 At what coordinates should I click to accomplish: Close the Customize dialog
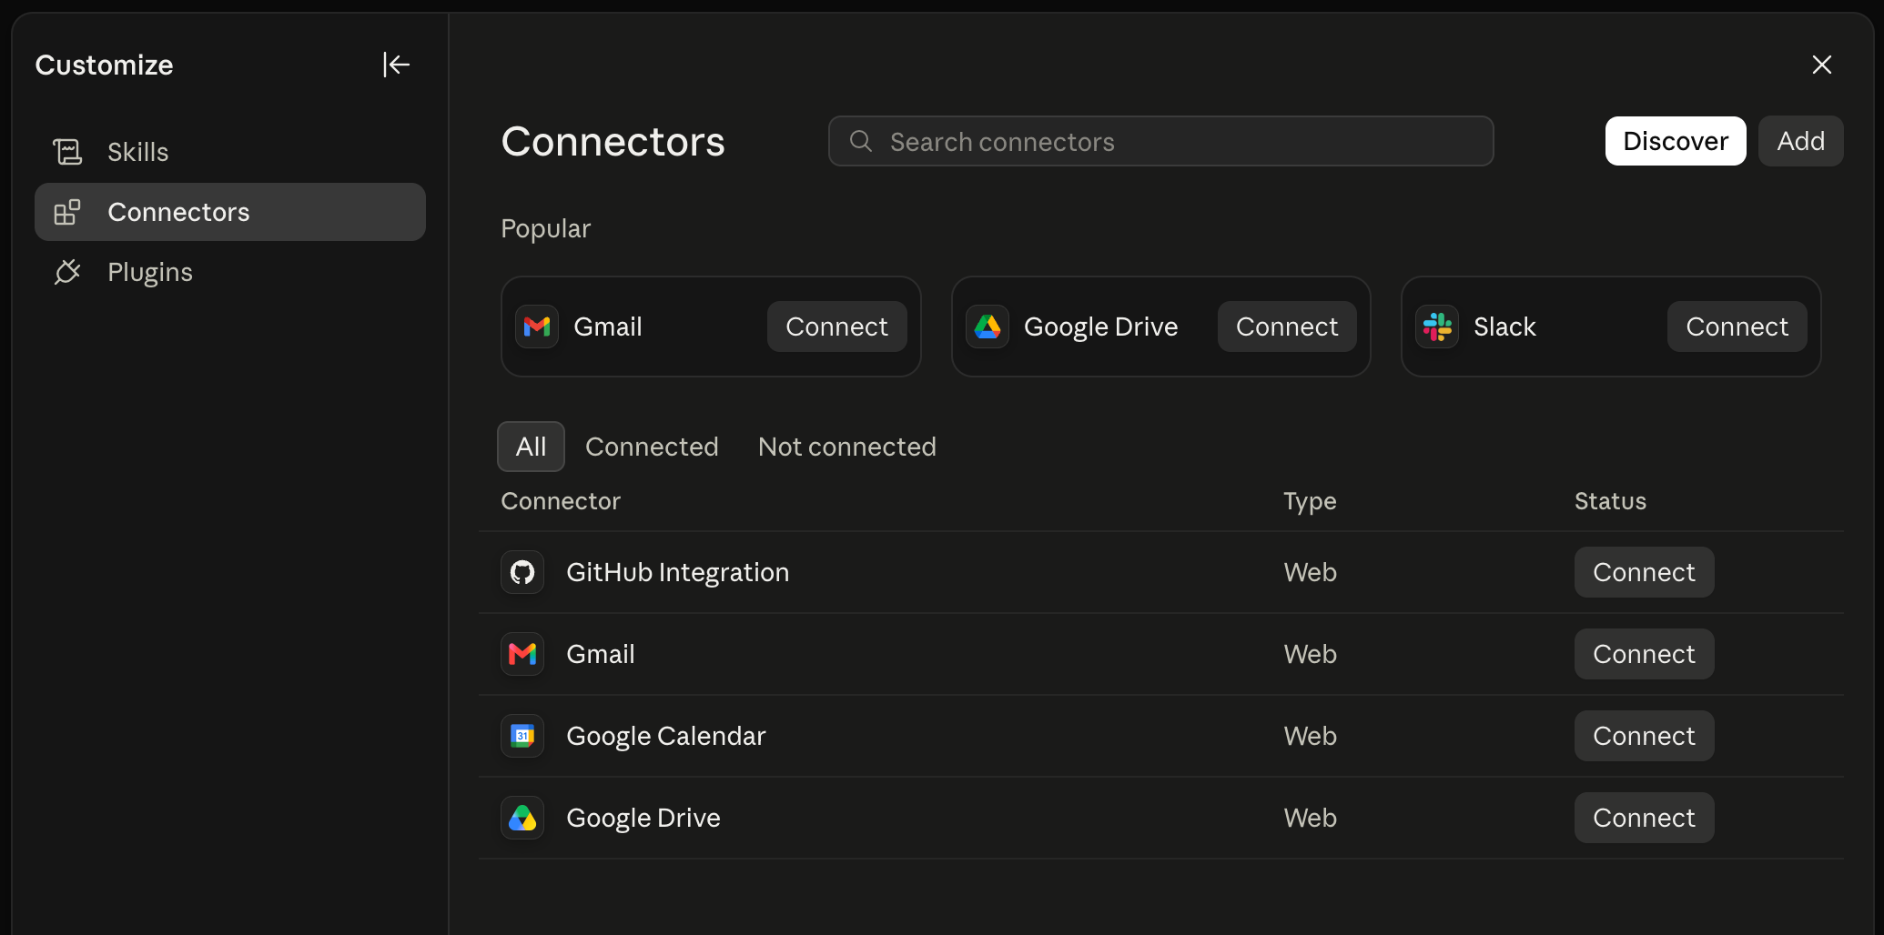[x=1821, y=65]
